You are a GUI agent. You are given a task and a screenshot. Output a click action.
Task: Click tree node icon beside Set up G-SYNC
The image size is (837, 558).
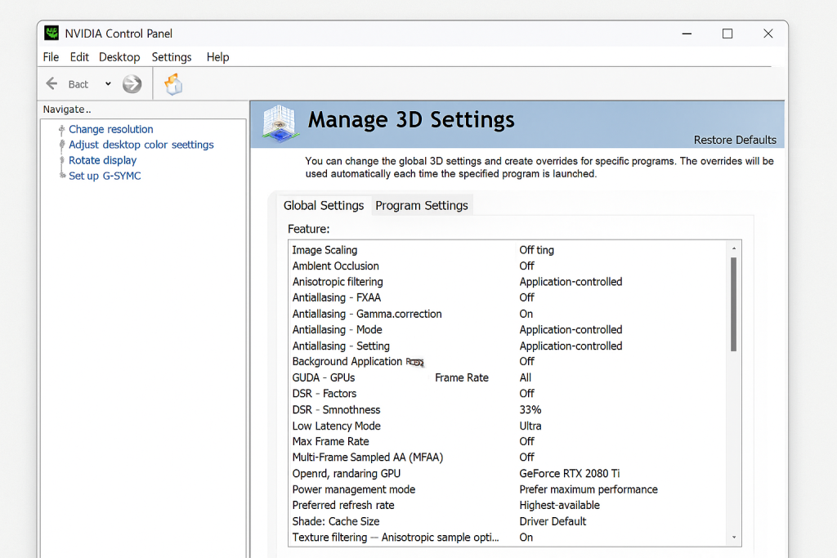click(x=62, y=175)
